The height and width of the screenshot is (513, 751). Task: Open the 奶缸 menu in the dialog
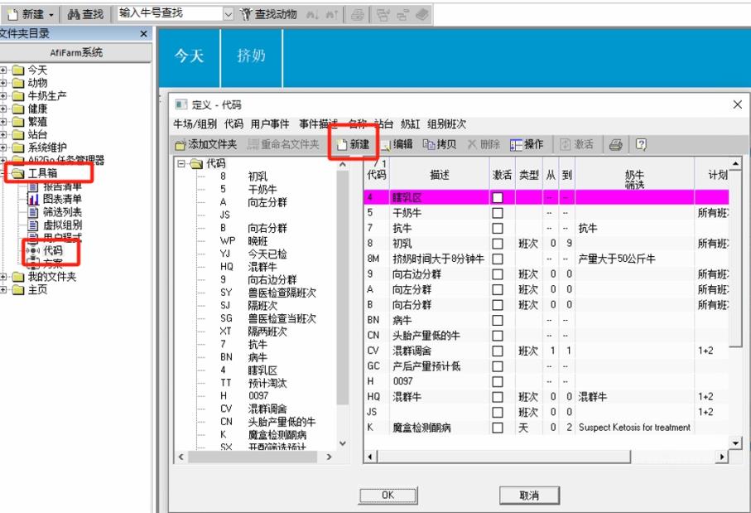[x=410, y=124]
